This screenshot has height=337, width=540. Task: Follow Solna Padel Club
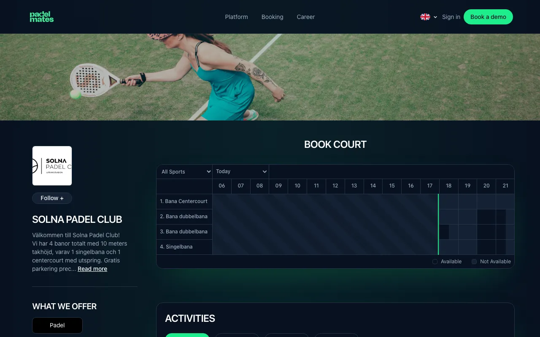(52, 198)
